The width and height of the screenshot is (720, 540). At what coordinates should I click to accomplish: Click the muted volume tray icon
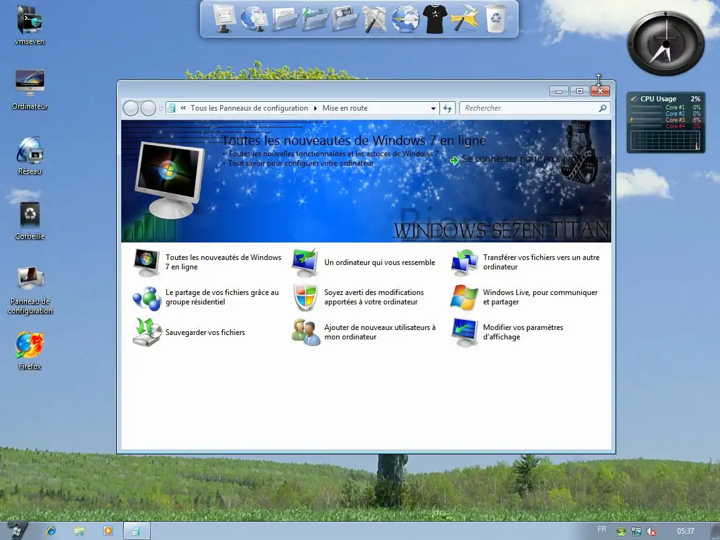tap(651, 531)
